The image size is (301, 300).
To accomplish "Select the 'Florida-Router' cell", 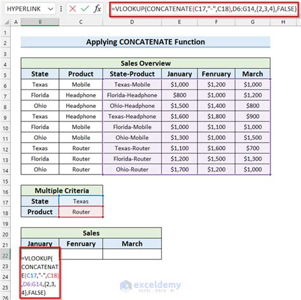I will point(132,159).
